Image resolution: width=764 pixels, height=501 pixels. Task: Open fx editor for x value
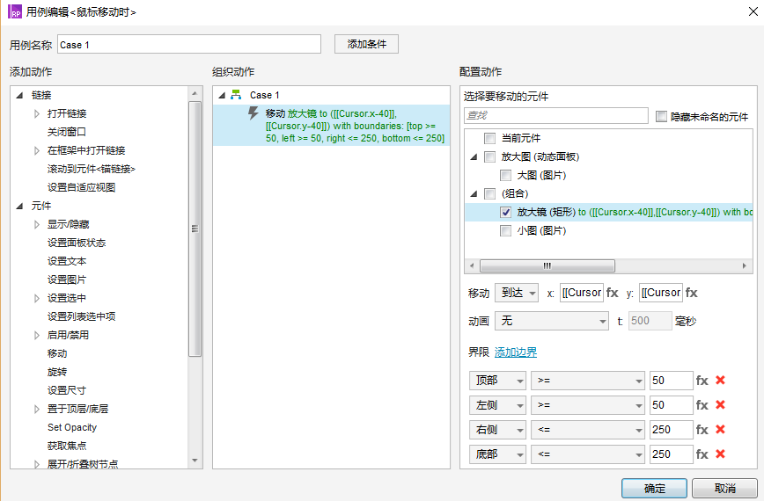613,293
